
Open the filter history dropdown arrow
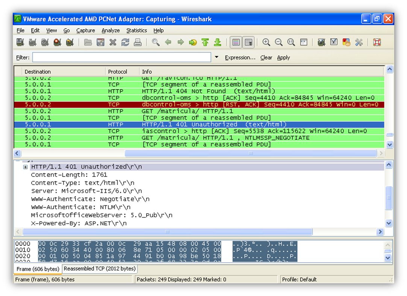coord(216,57)
